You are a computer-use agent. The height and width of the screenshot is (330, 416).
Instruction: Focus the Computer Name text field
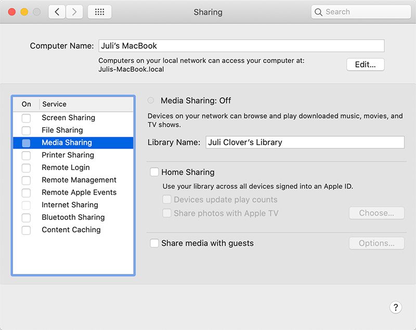click(x=241, y=46)
